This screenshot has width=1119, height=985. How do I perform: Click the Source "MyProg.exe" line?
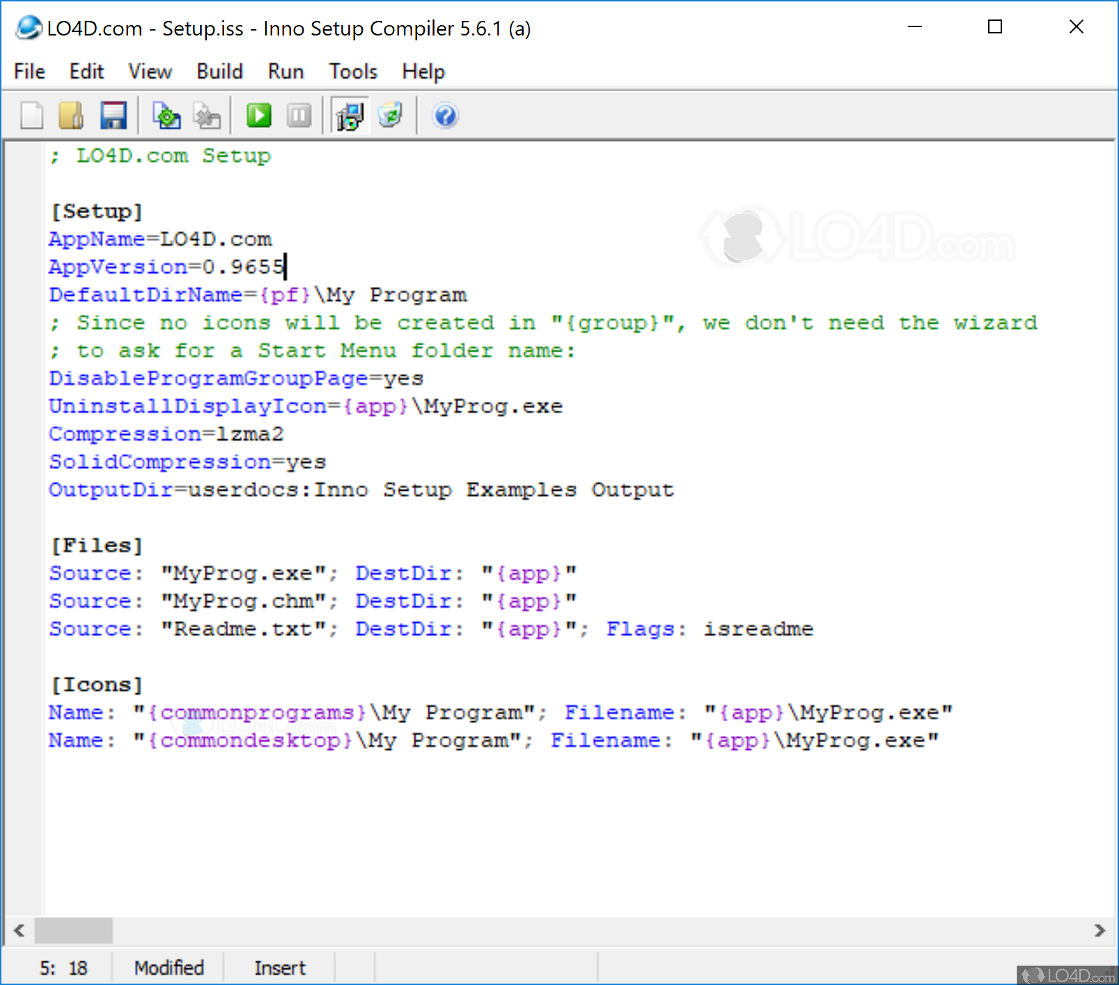pos(313,574)
